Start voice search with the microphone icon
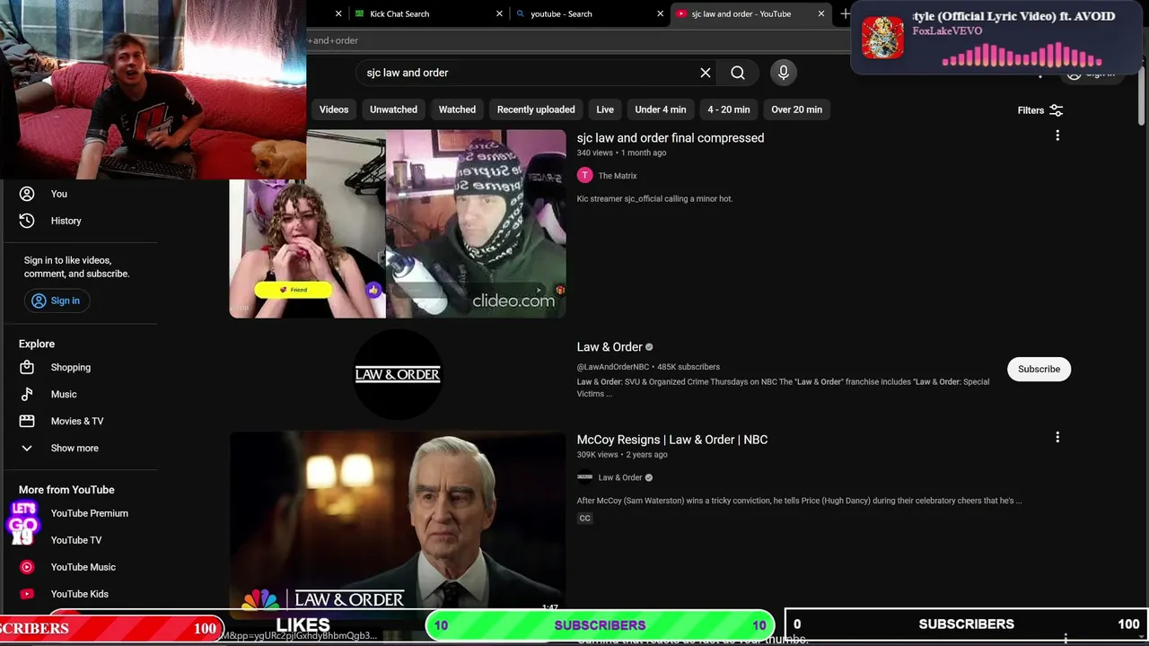The width and height of the screenshot is (1149, 646). (x=784, y=73)
